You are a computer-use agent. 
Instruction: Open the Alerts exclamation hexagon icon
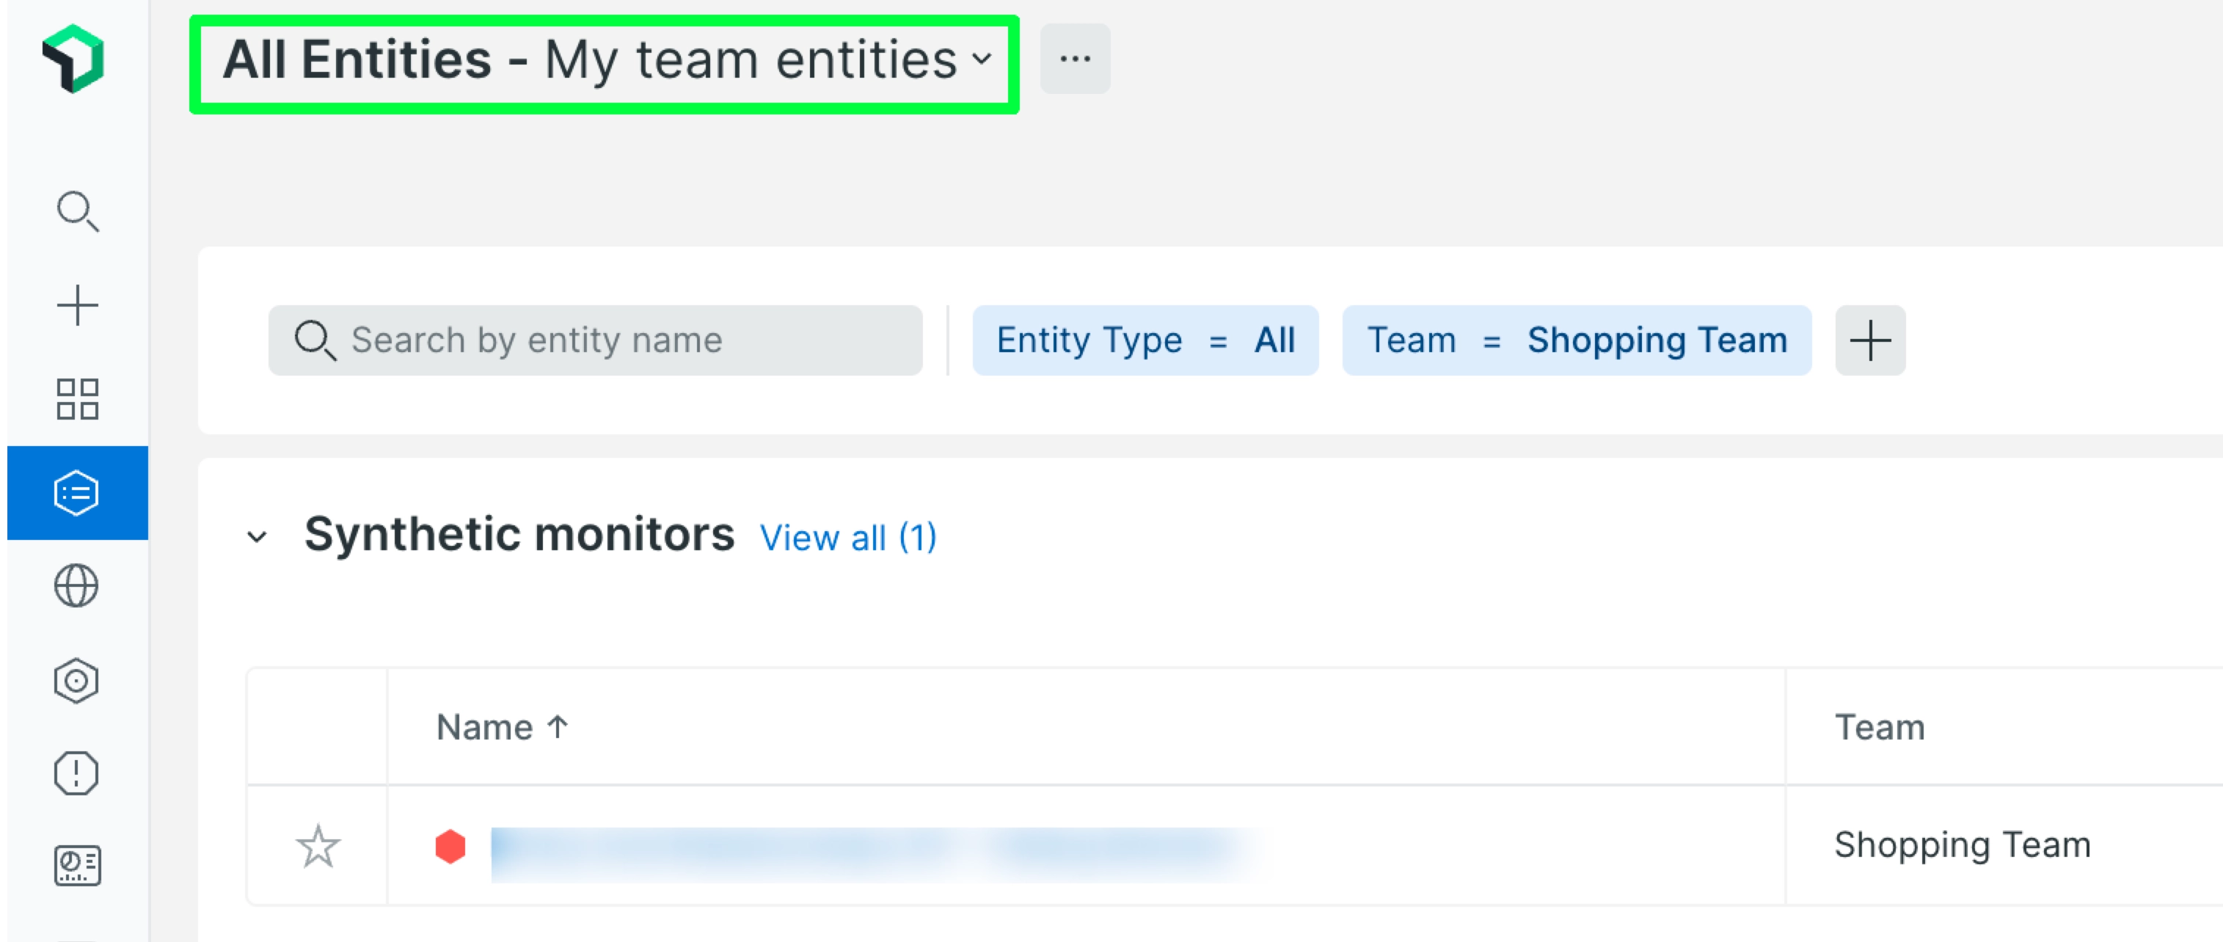[77, 773]
